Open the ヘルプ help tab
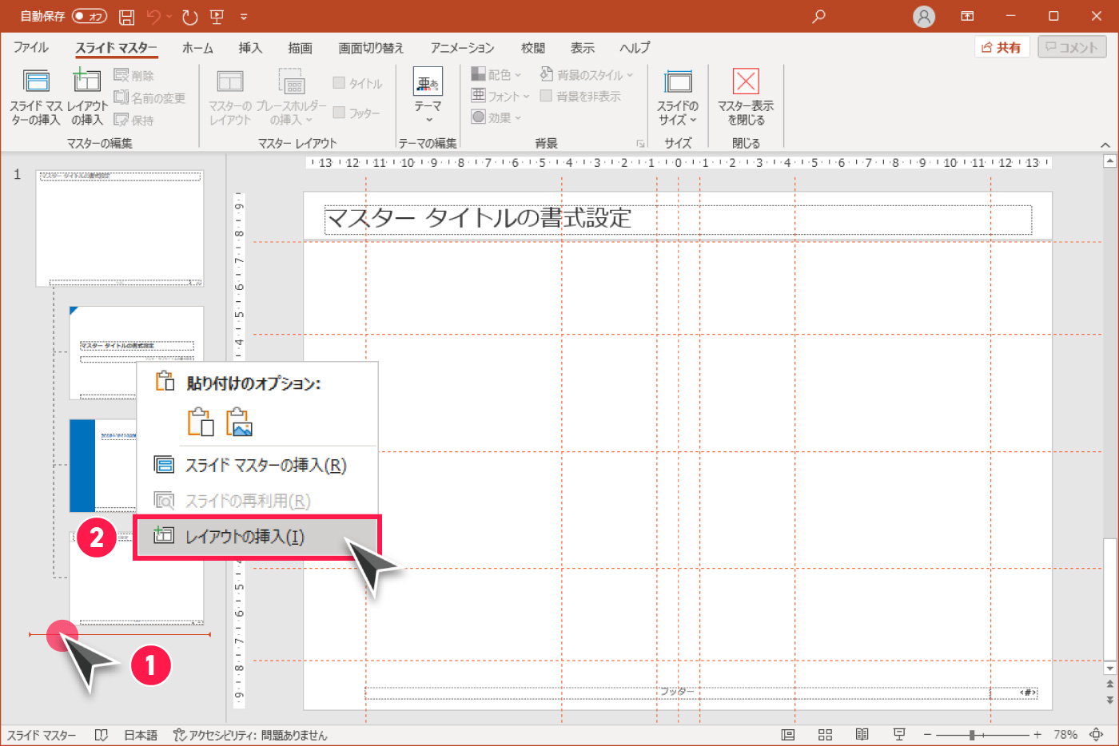The width and height of the screenshot is (1119, 746). pos(635,48)
